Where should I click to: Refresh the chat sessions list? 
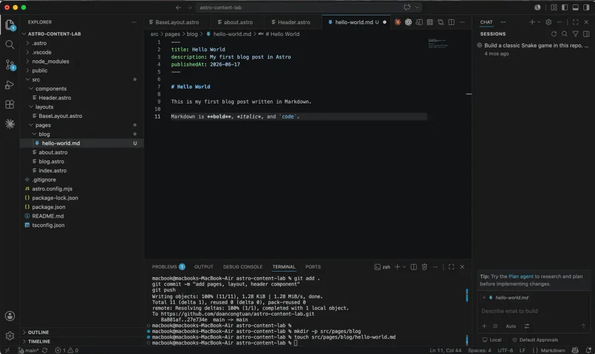(x=554, y=33)
